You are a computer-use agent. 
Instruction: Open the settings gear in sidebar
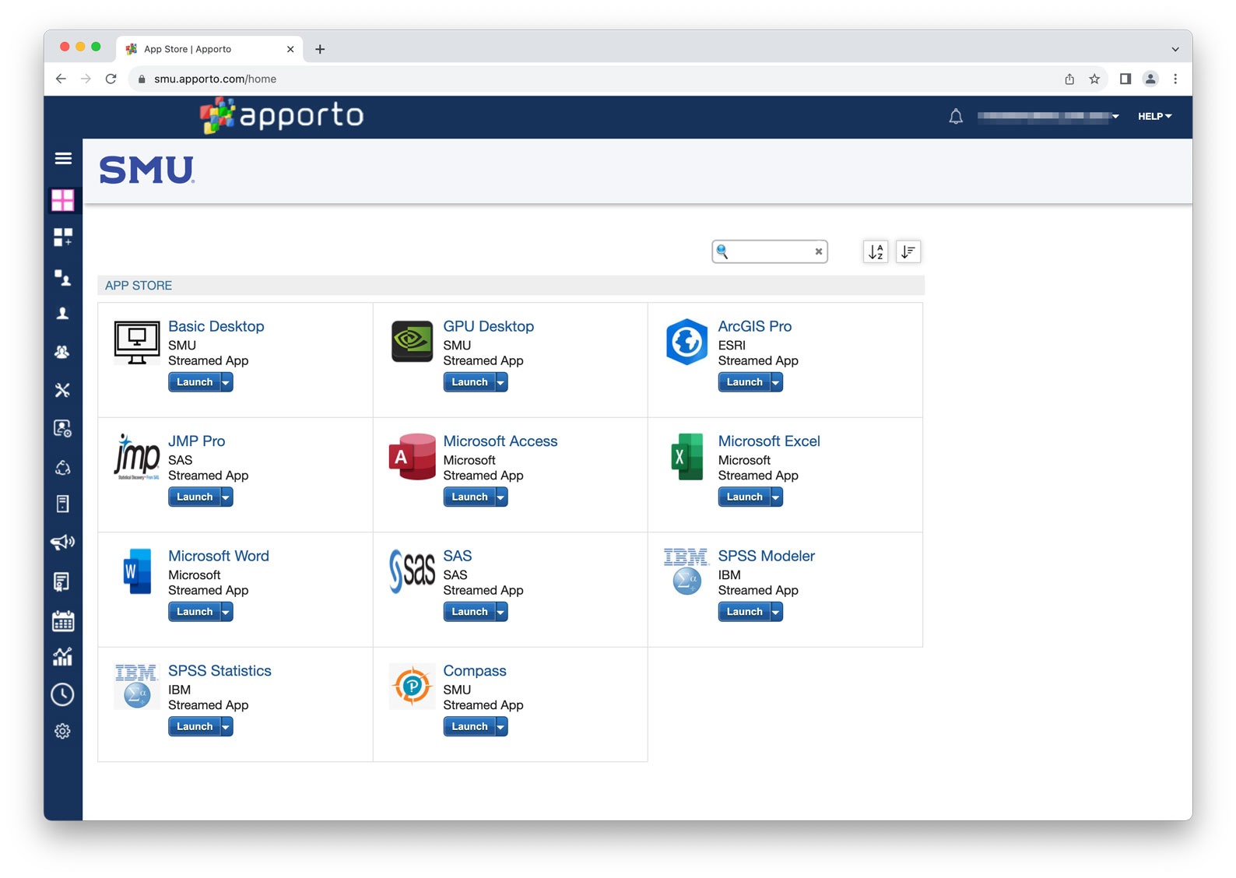[x=63, y=732]
